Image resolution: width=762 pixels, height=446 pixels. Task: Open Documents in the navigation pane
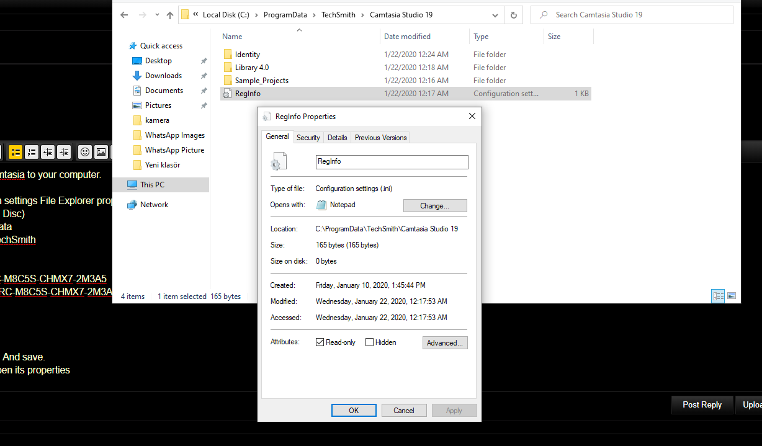[x=164, y=91]
